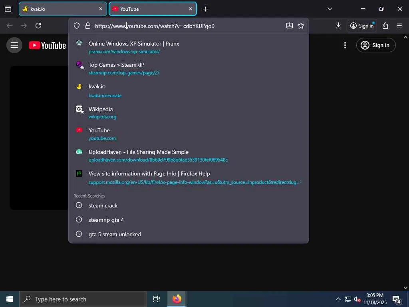Click Firefox icon in the taskbar
409x307 pixels.
[x=177, y=299]
